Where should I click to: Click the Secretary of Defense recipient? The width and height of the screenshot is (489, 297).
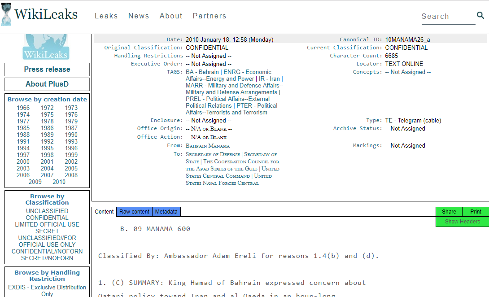[x=213, y=154]
